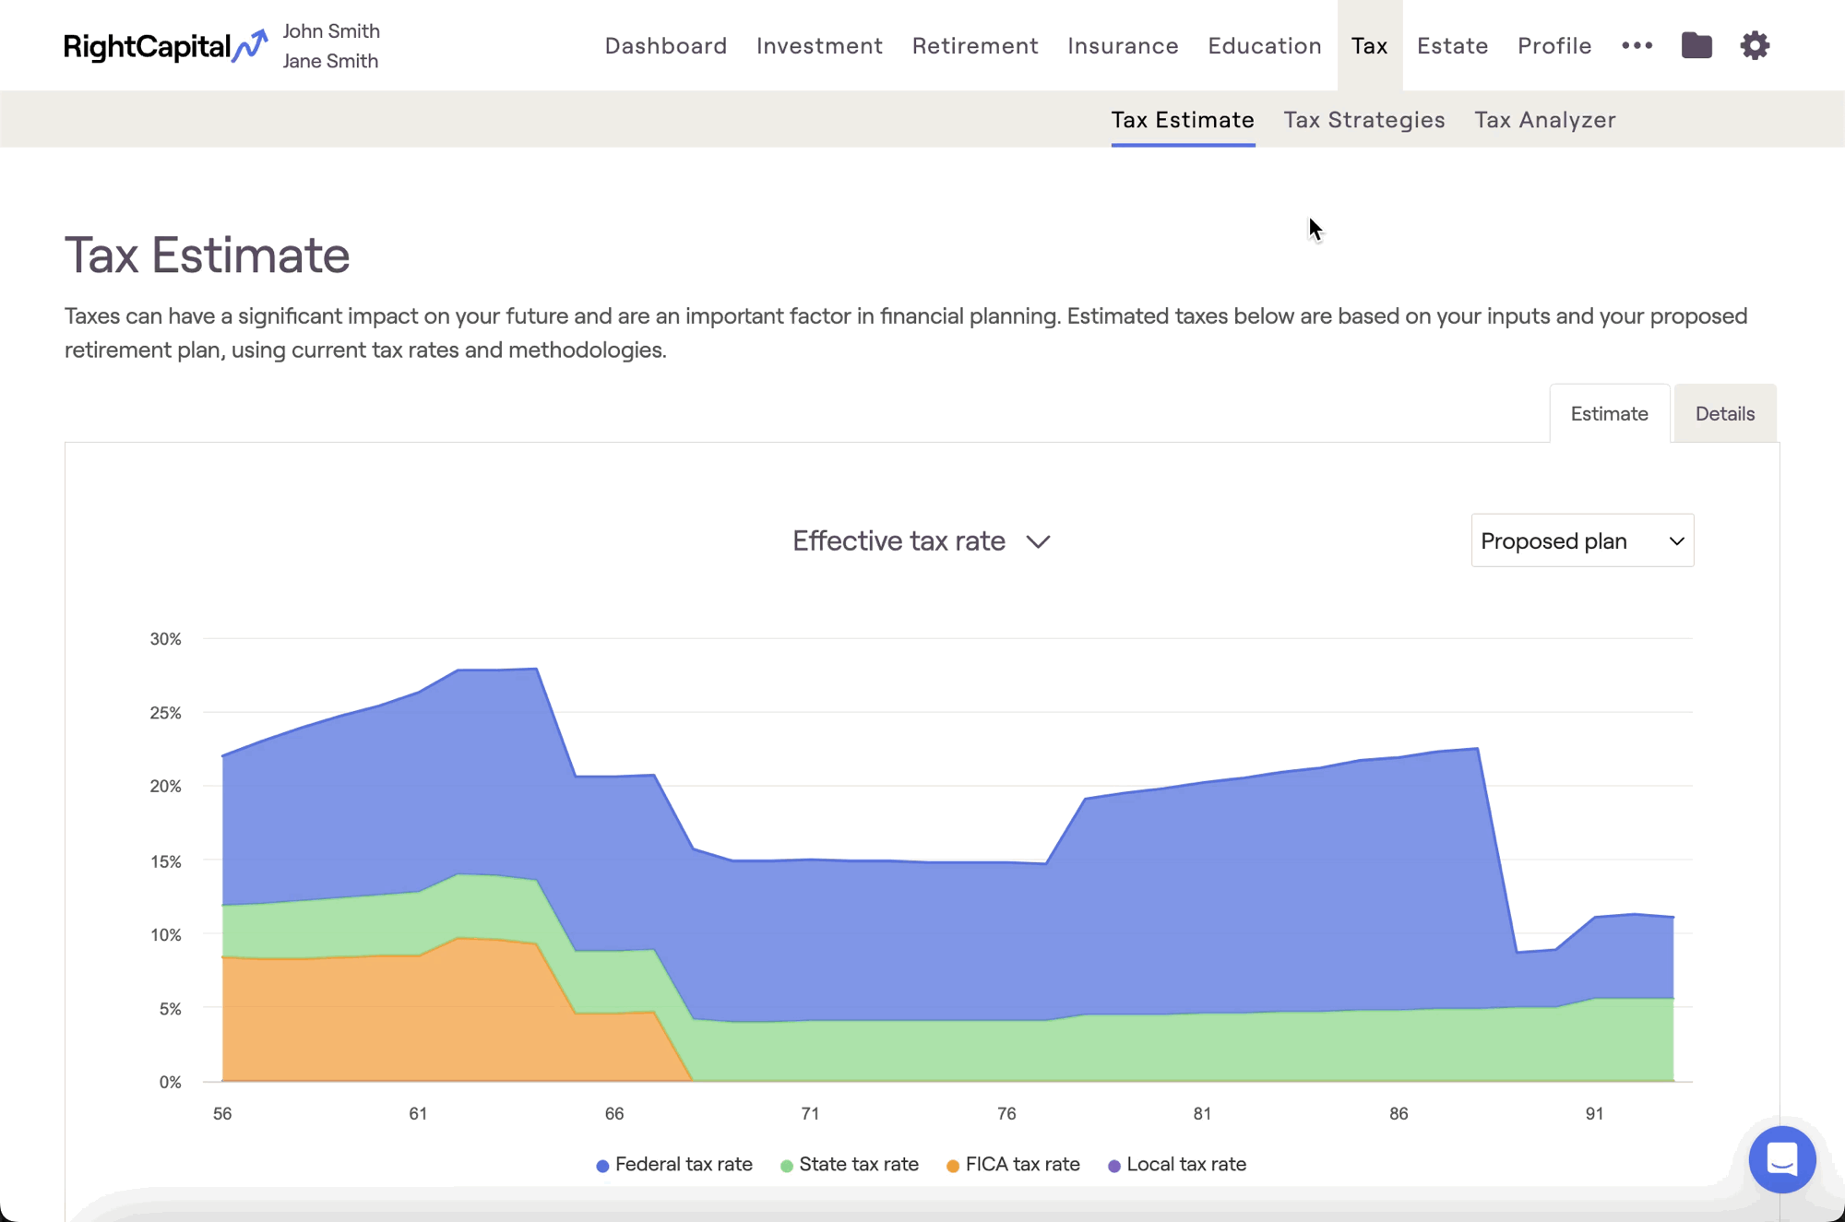Go to the Retirement menu

point(974,46)
